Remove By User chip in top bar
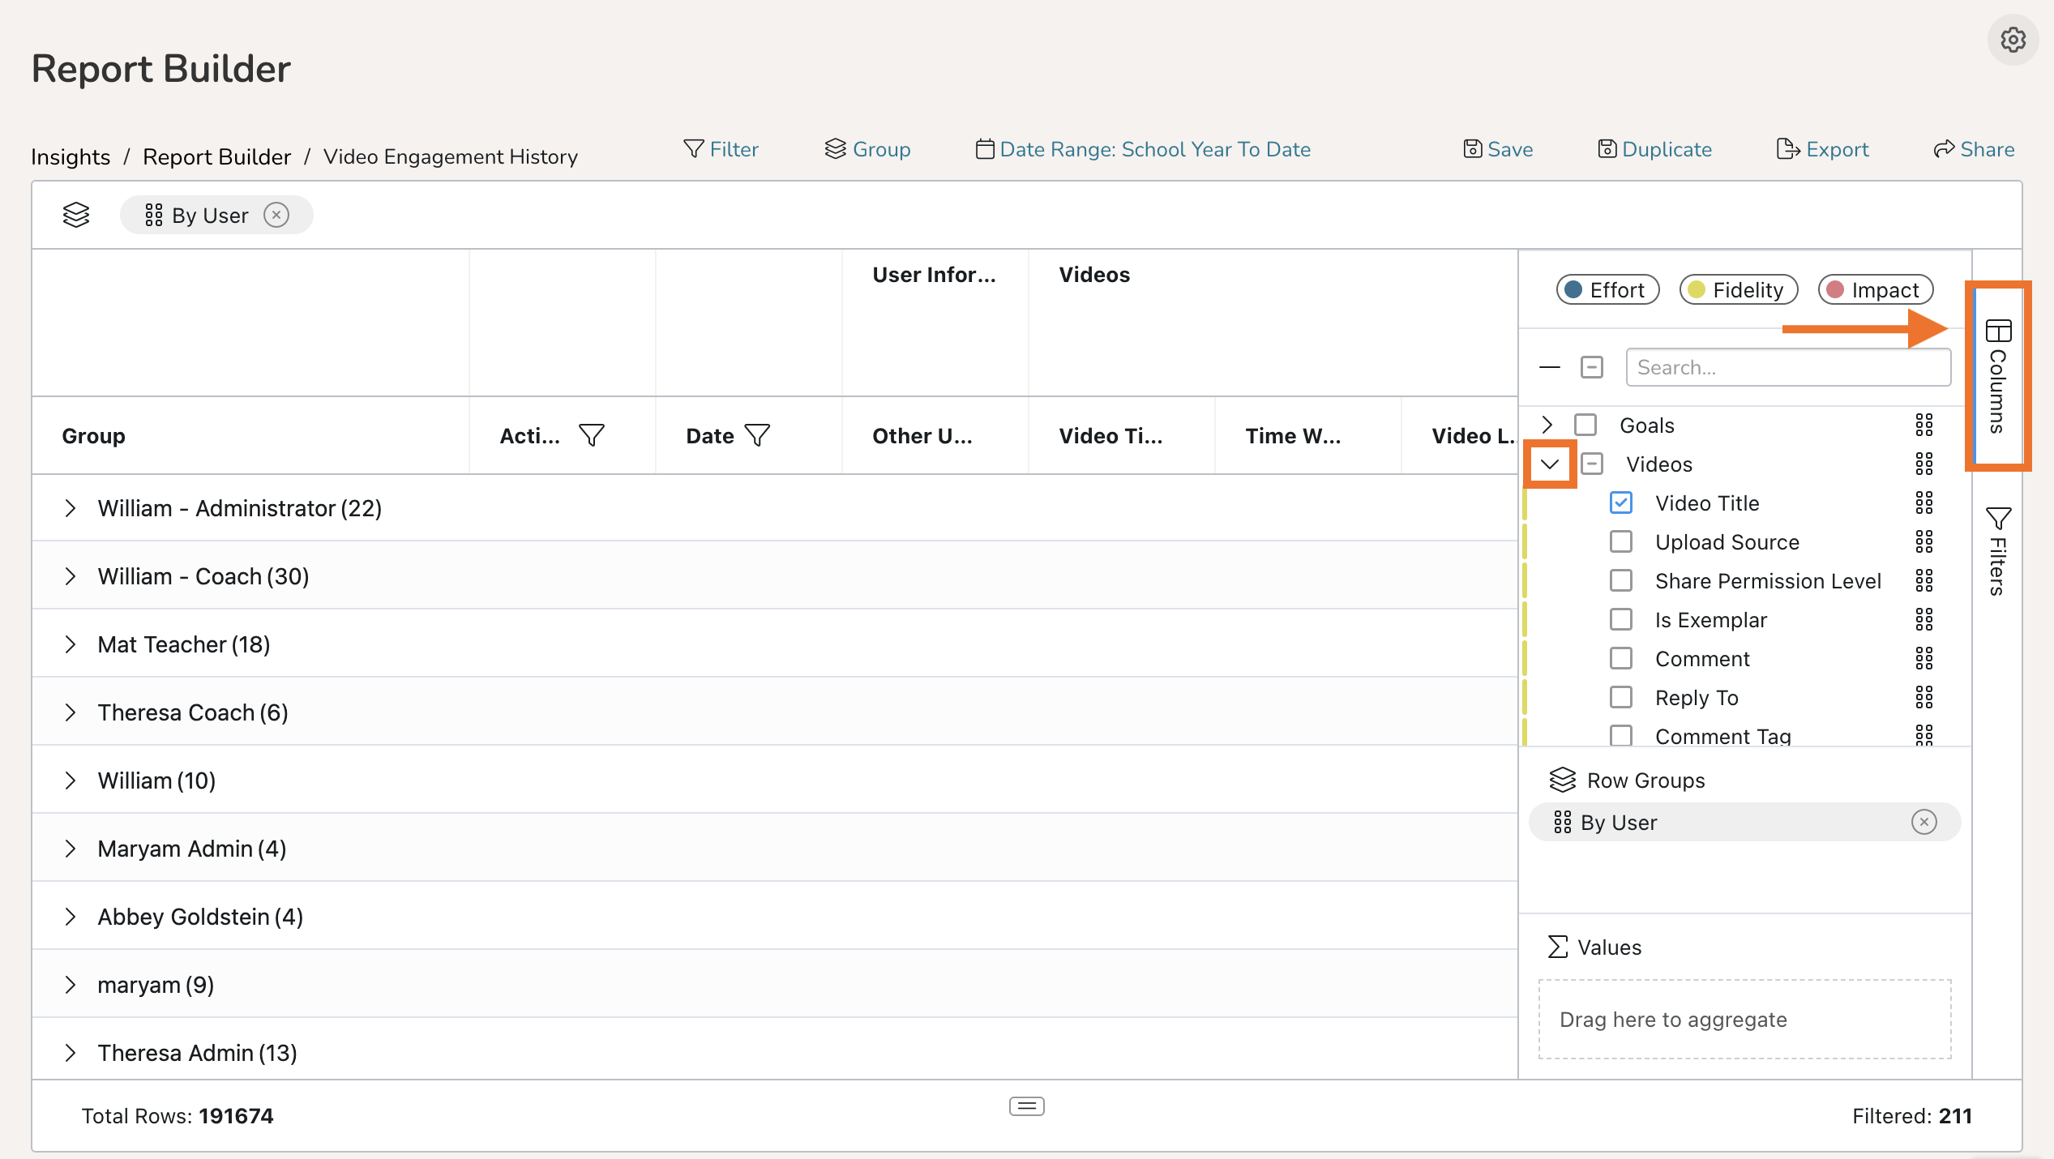 [x=276, y=216]
